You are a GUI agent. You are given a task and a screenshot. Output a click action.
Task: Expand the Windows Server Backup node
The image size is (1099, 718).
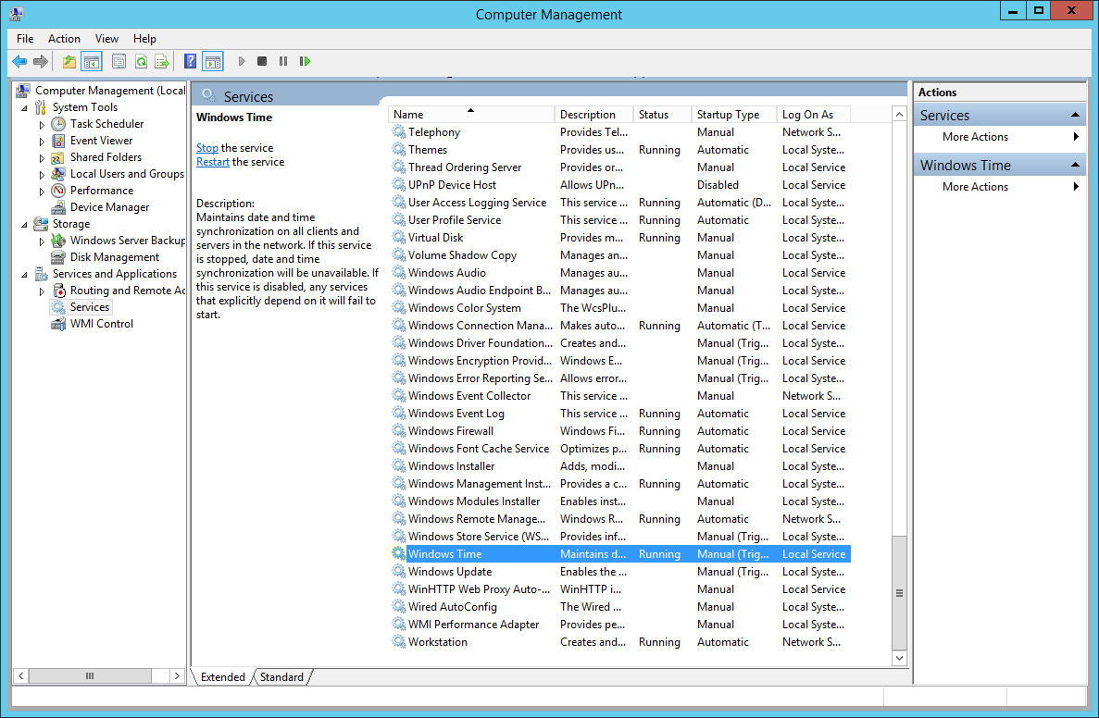[x=42, y=241]
